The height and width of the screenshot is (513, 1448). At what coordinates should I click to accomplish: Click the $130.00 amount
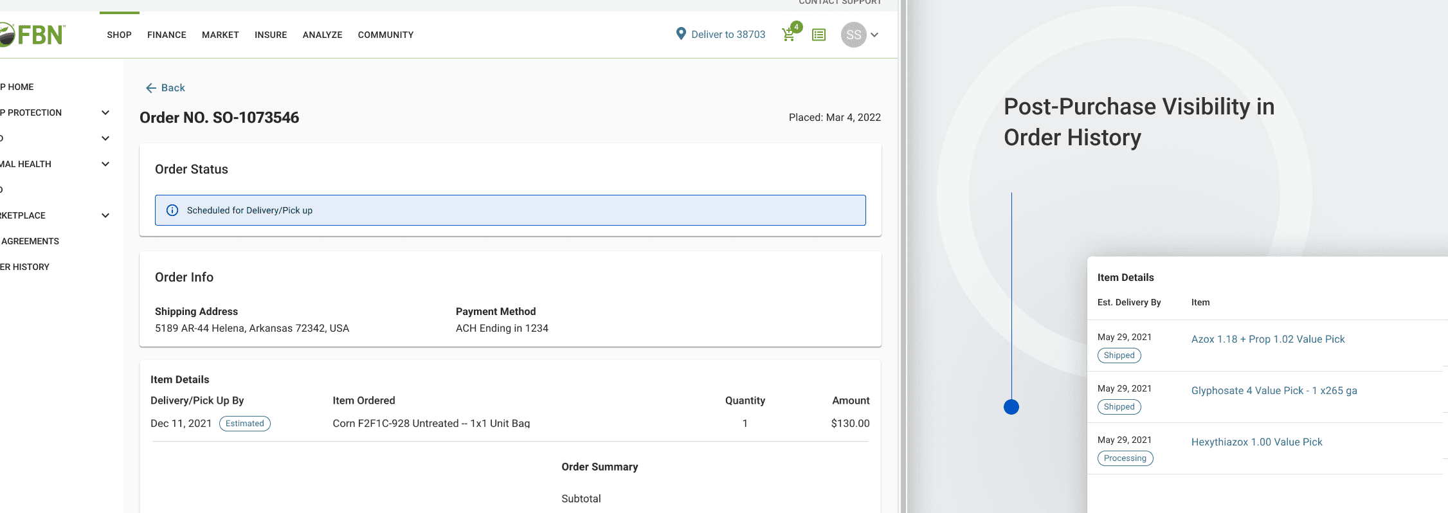pyautogui.click(x=850, y=424)
